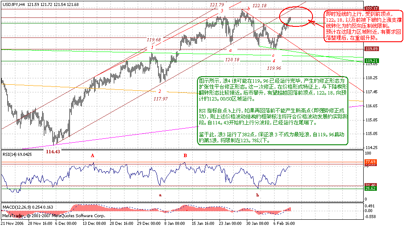Viewport: 405px width, 244px height.
Task: Click the 0.491 MACD axis value
Action: click(x=369, y=206)
